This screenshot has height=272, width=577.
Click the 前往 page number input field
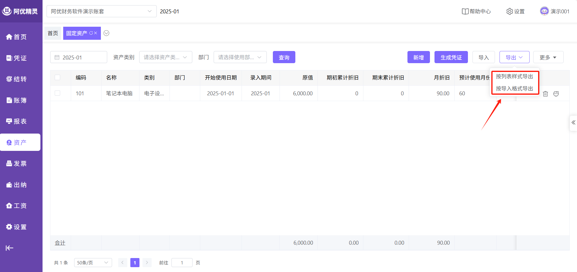click(182, 263)
